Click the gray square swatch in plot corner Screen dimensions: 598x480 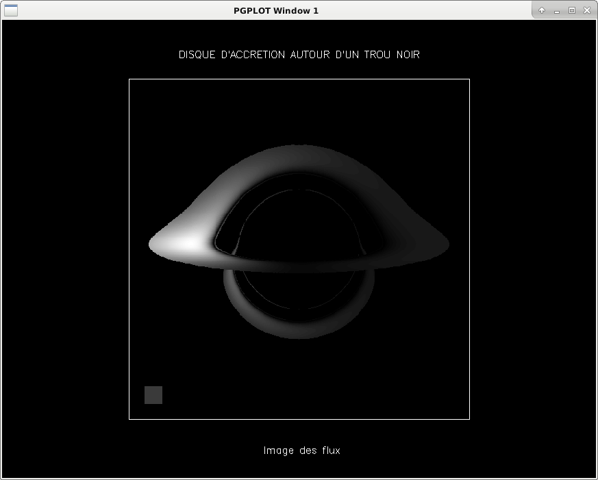[153, 395]
